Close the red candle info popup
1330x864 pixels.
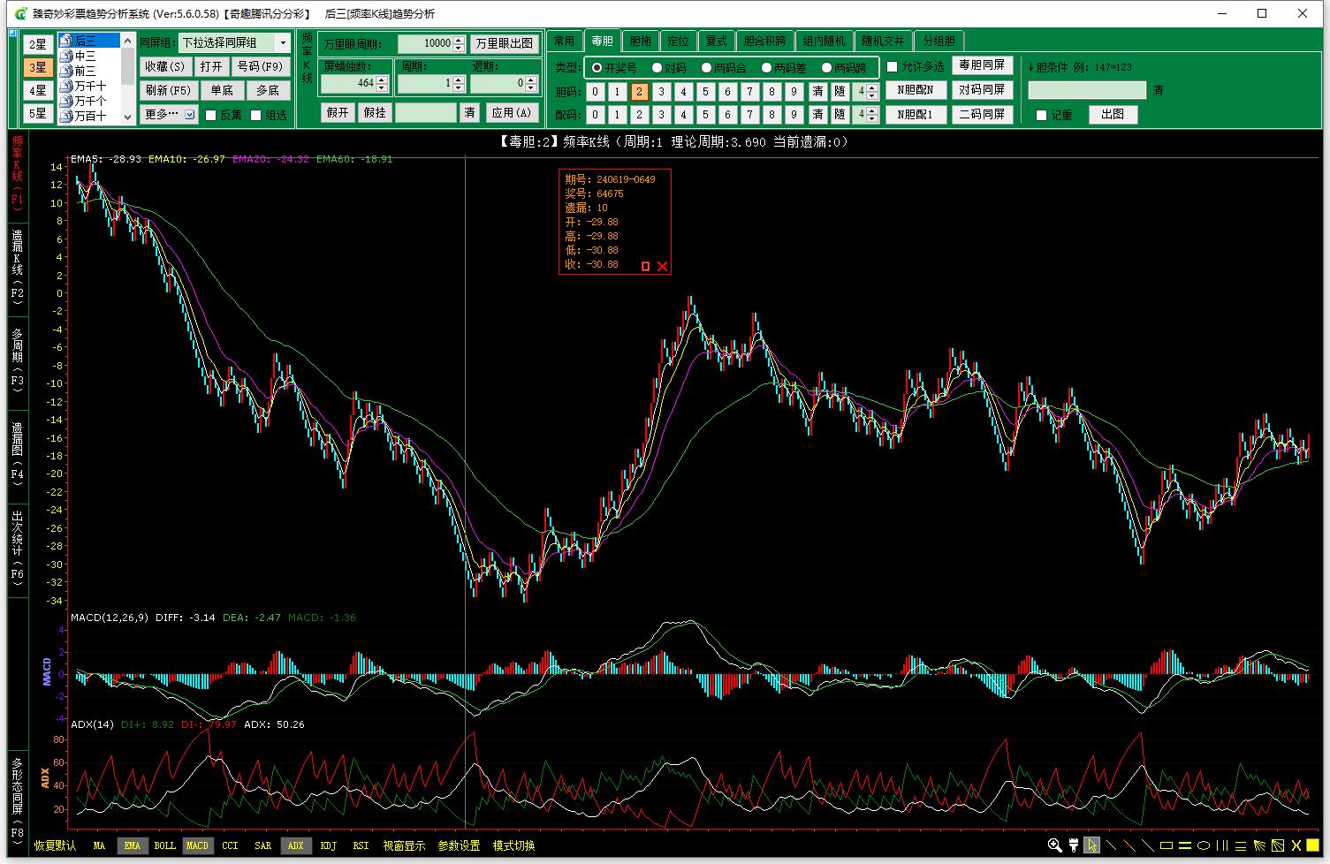662,266
